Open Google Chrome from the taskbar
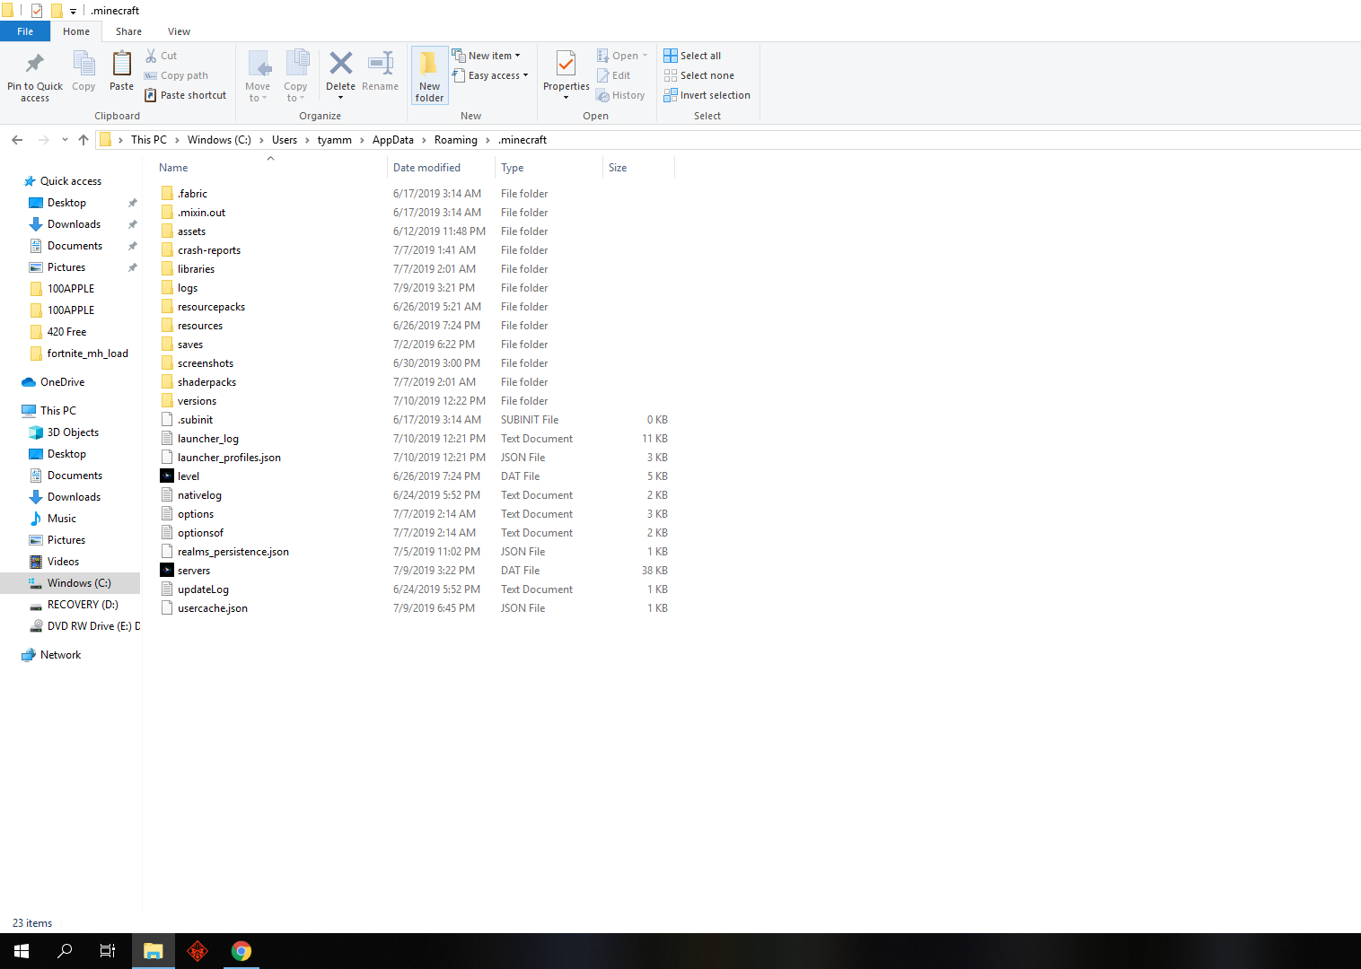Viewport: 1361px width, 969px height. (x=241, y=951)
